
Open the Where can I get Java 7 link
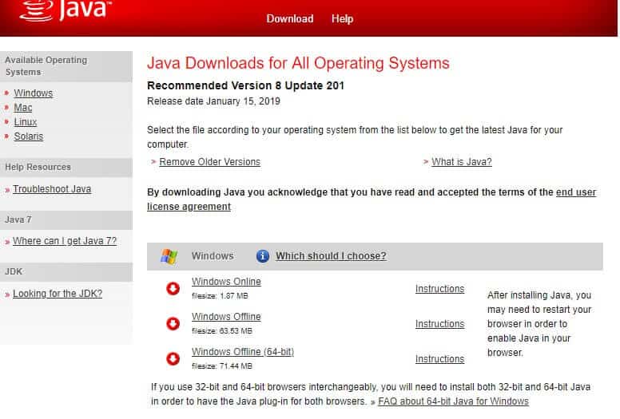(x=65, y=241)
